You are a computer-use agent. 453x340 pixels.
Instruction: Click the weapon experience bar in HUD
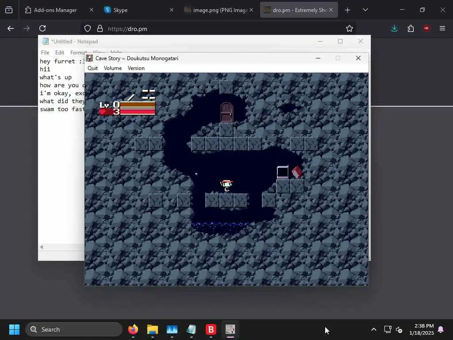138,105
